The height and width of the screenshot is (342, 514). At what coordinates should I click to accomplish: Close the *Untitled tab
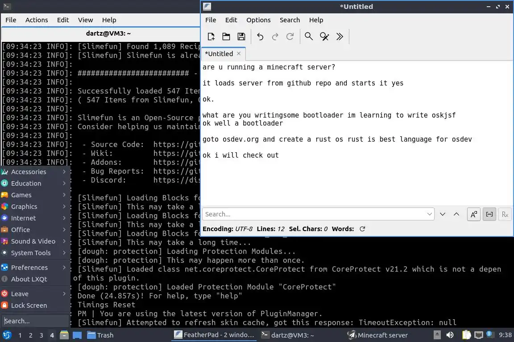click(x=239, y=54)
